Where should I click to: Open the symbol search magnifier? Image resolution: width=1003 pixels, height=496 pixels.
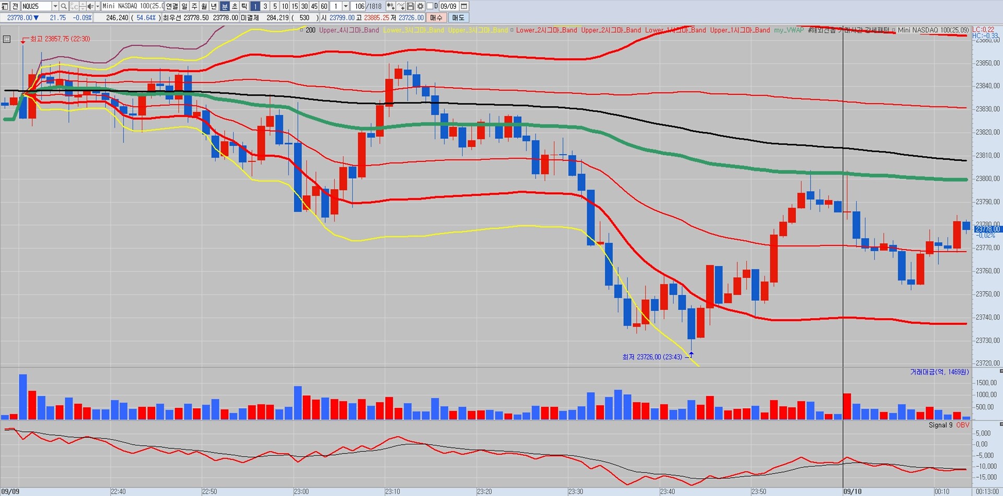pos(64,6)
